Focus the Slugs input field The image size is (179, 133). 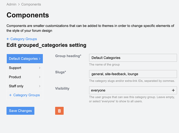pyautogui.click(x=133, y=74)
